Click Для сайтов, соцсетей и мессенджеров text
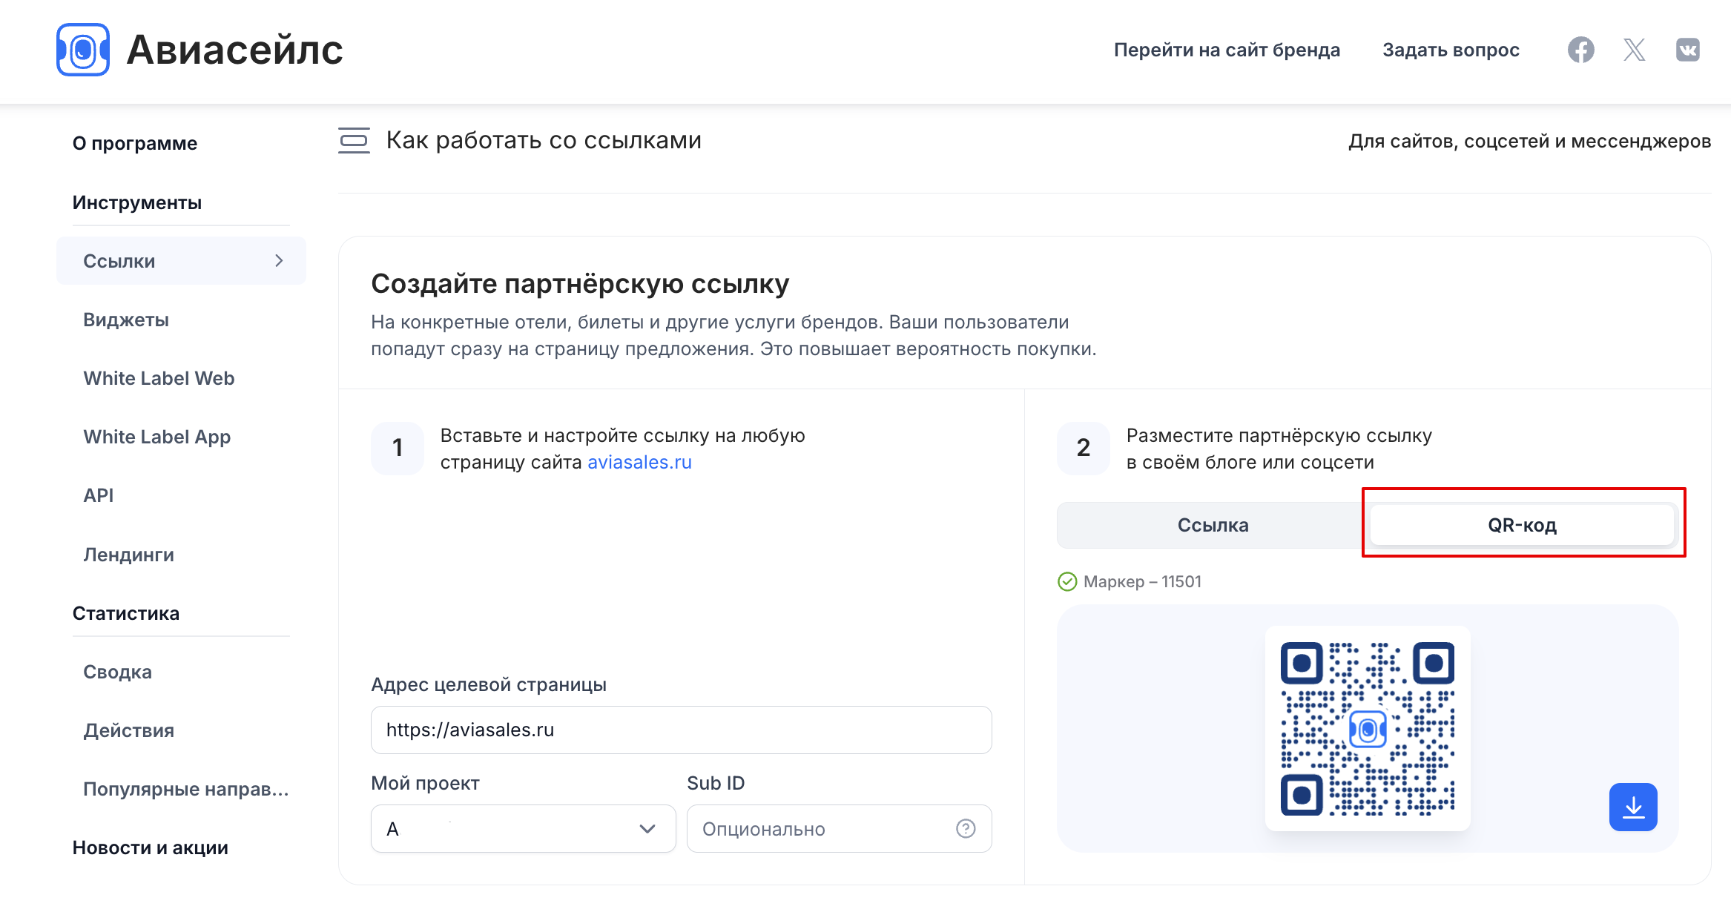 1529,141
